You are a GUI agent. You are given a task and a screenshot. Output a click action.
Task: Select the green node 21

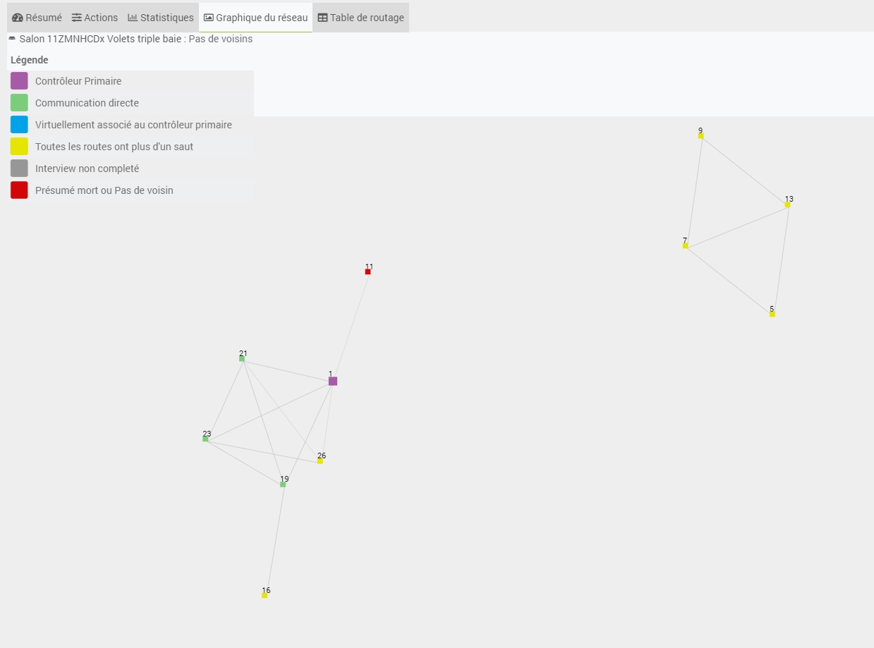[x=242, y=359]
